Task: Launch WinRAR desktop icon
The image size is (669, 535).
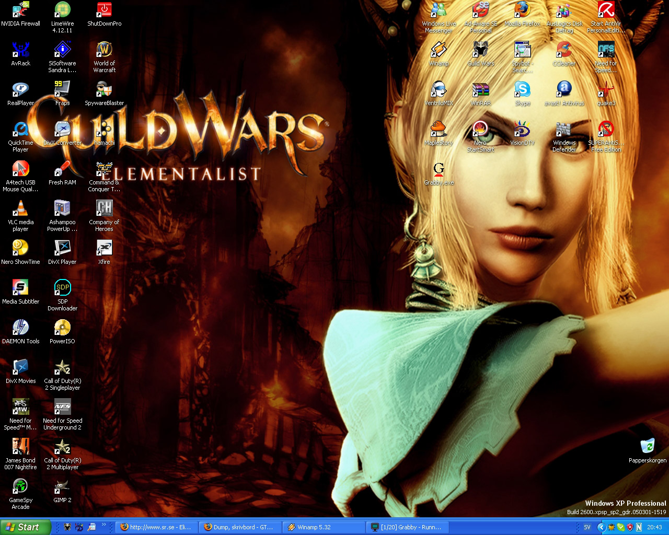Action: (x=480, y=94)
